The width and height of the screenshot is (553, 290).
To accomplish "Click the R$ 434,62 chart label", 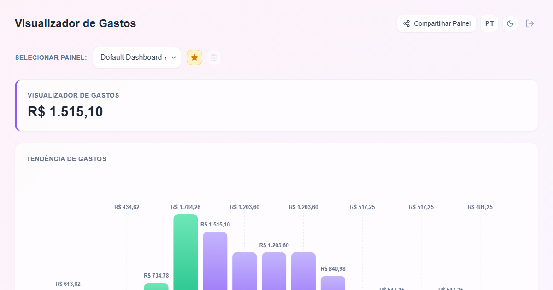I will point(127,207).
